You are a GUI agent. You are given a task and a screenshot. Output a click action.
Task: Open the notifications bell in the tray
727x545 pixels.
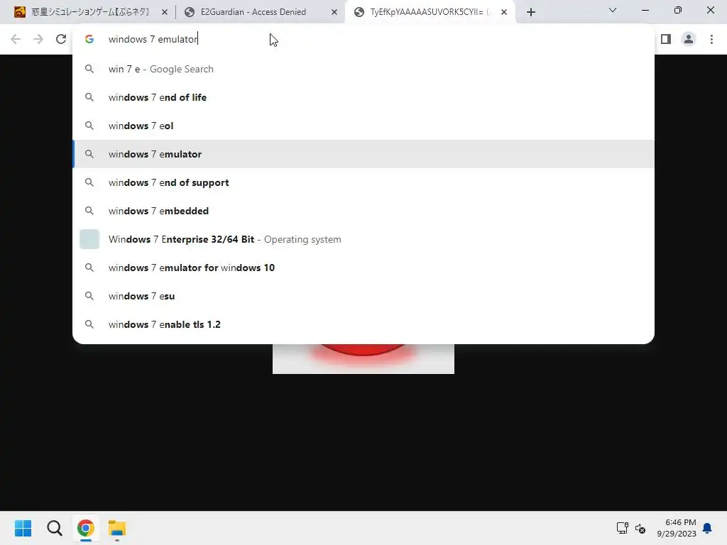[707, 528]
